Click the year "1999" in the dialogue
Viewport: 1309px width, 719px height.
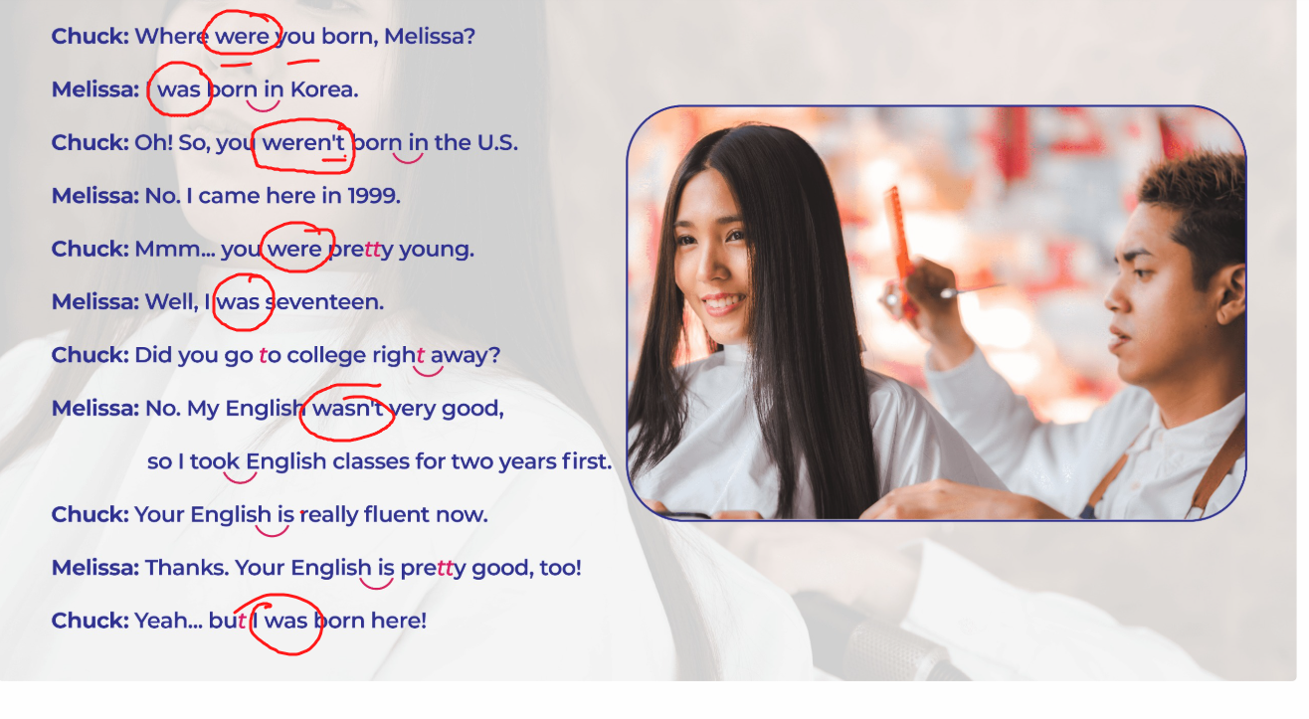(x=374, y=196)
